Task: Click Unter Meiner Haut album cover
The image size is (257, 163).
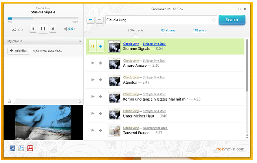Action: (x=114, y=114)
